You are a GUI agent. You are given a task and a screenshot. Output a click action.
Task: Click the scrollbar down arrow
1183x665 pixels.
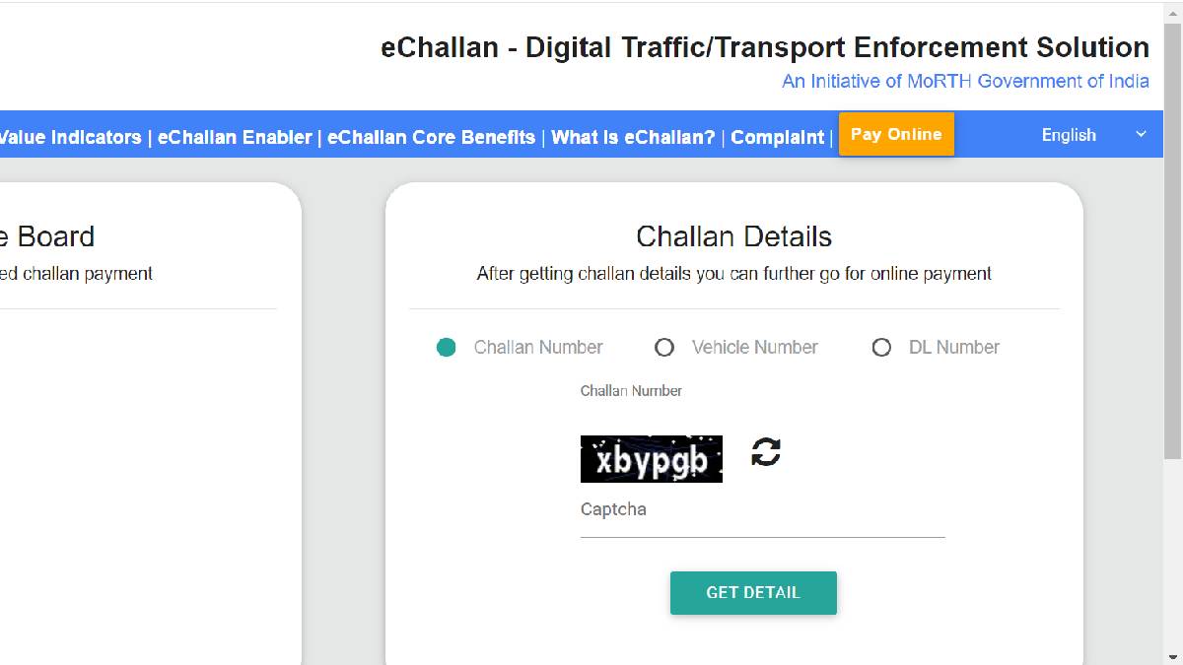click(1172, 656)
